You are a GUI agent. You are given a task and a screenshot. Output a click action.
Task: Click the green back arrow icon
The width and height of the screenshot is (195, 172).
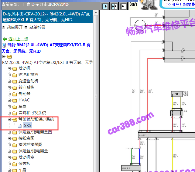point(5,39)
